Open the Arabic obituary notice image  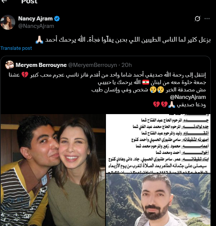(x=158, y=143)
